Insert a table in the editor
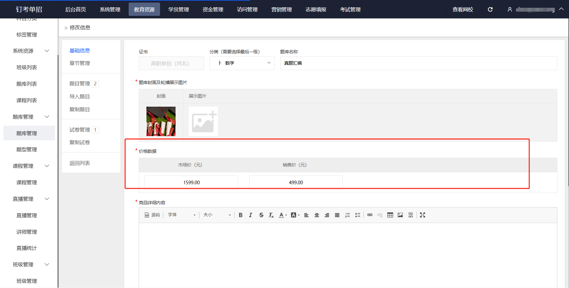This screenshot has width=569, height=288. pos(390,215)
